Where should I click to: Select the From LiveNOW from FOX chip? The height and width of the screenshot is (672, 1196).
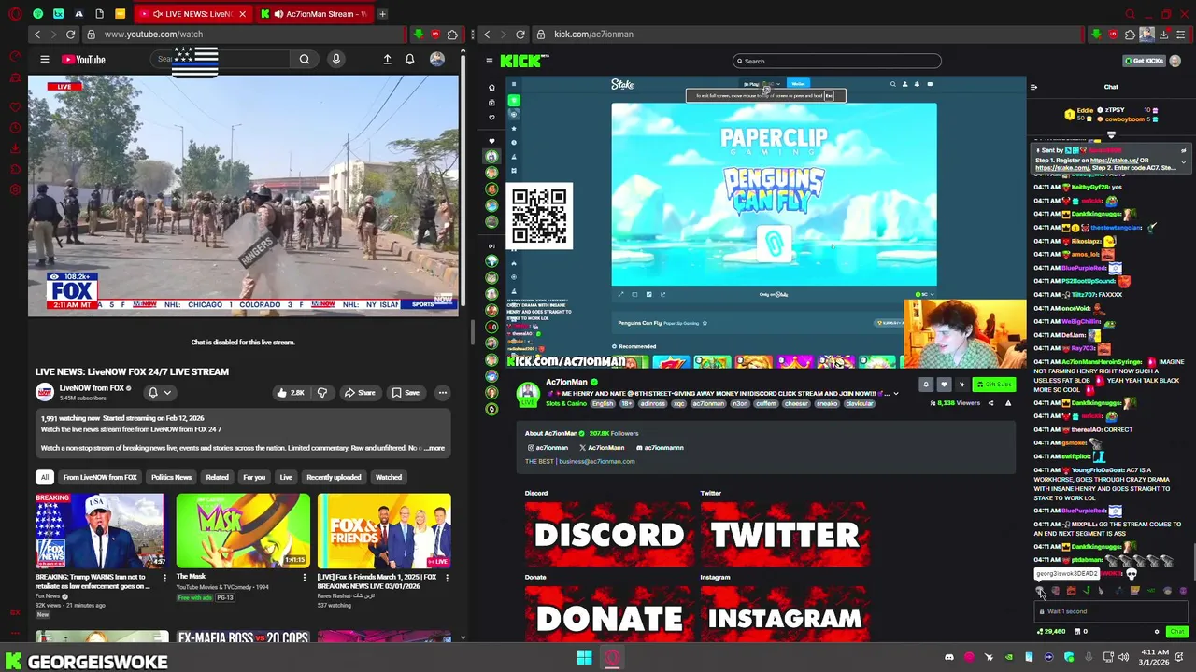point(100,477)
